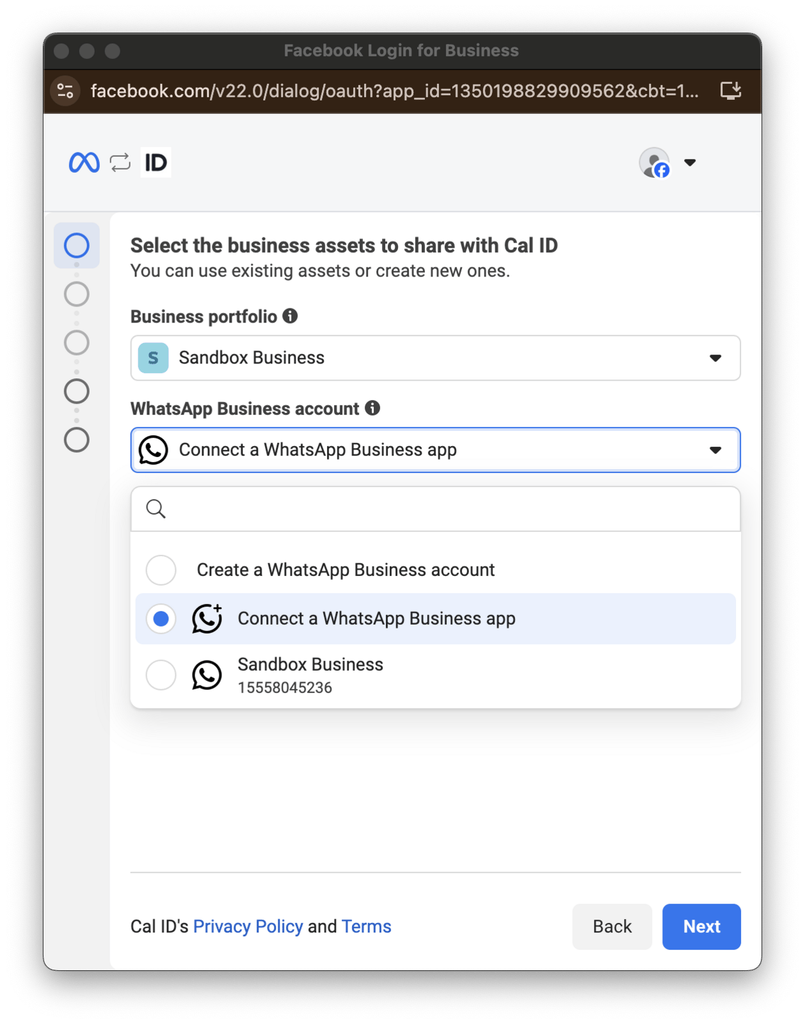Open the profile avatar with Facebook badge
Viewport: 805px width, 1024px height.
point(655,163)
